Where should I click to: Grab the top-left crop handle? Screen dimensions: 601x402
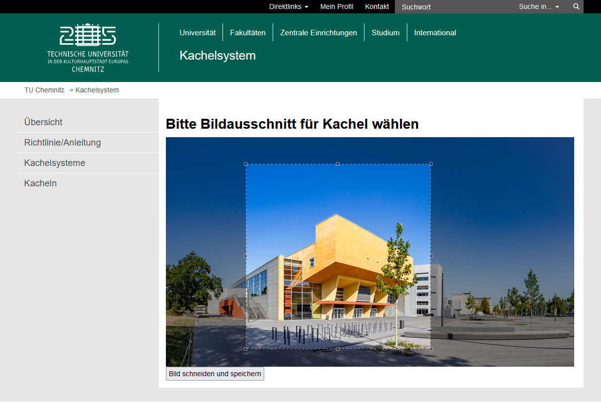(246, 163)
